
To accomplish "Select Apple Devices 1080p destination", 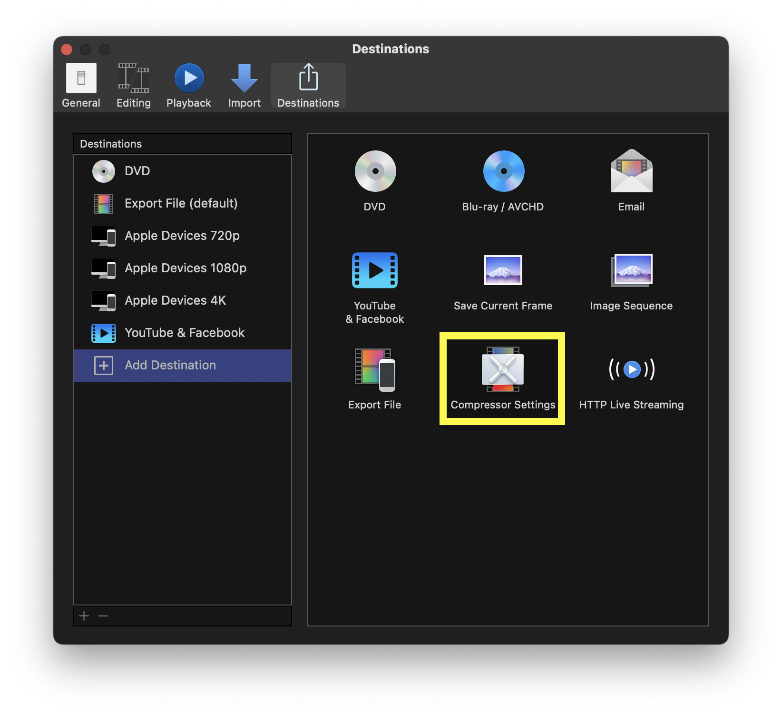I will pyautogui.click(x=183, y=268).
